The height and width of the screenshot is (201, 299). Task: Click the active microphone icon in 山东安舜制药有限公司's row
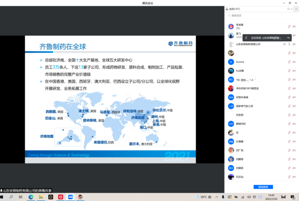coord(289,44)
